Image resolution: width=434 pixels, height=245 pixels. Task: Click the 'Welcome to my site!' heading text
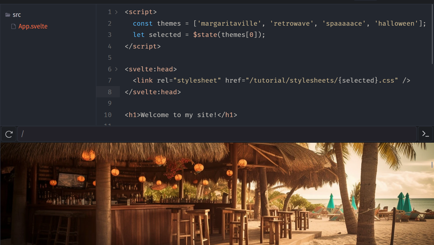coord(179,115)
